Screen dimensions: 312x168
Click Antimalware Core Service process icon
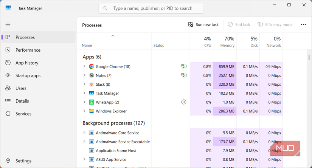(x=92, y=133)
